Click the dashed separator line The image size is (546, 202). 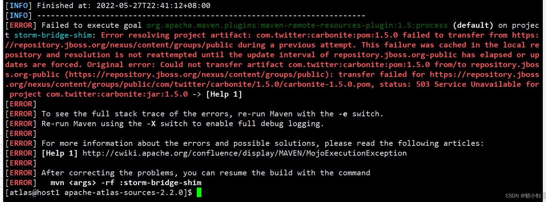click(201, 15)
